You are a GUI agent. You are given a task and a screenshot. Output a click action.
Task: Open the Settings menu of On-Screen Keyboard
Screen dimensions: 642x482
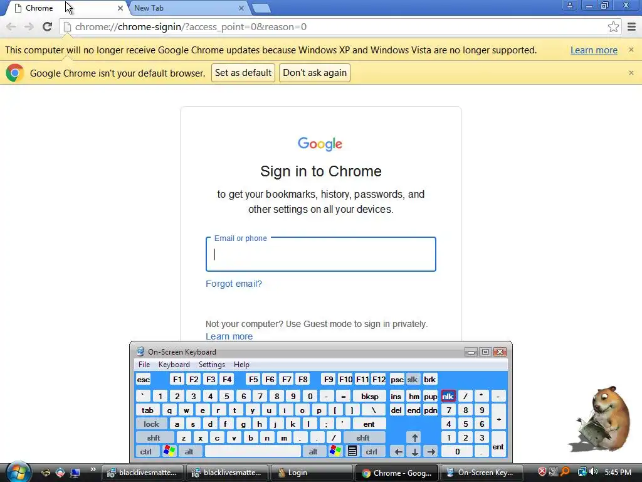tap(212, 365)
